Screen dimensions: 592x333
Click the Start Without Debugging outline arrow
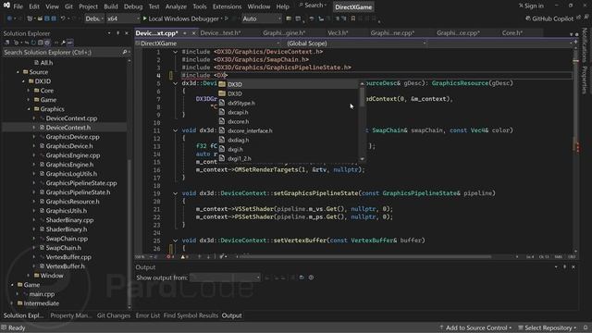[227, 18]
